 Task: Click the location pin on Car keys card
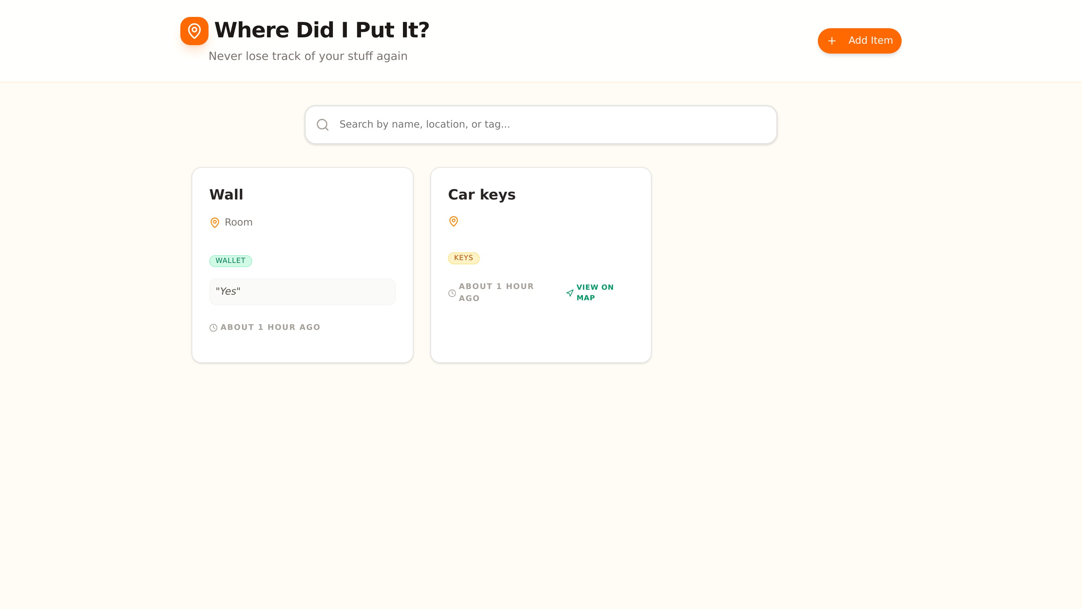453,221
